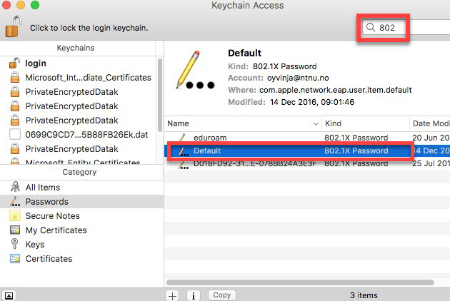450x301 pixels.
Task: Toggle the preview pane icon at bottom left
Action: (x=9, y=295)
